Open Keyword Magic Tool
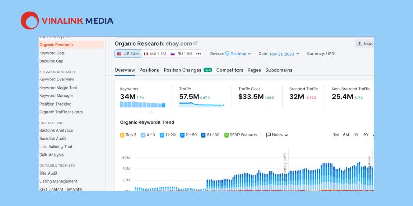 pos(58,88)
